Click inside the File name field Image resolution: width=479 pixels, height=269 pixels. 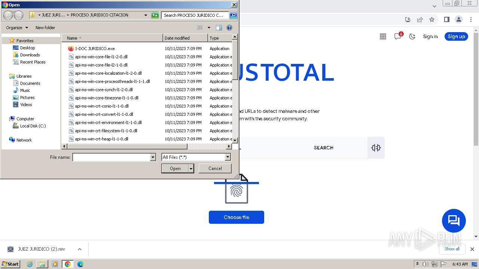(111, 157)
